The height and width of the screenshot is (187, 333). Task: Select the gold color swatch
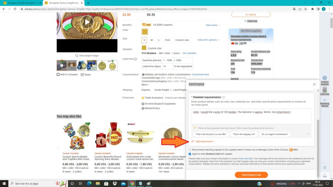[145, 32]
